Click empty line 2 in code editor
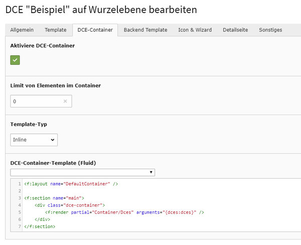This screenshot has height=245, width=301. 161,191
